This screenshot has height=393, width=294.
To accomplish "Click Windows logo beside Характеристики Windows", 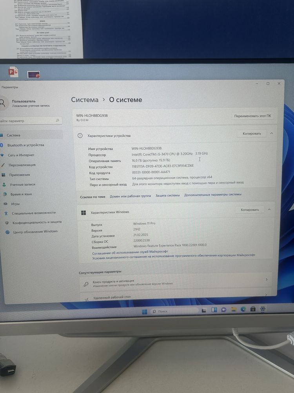I will coord(83,213).
